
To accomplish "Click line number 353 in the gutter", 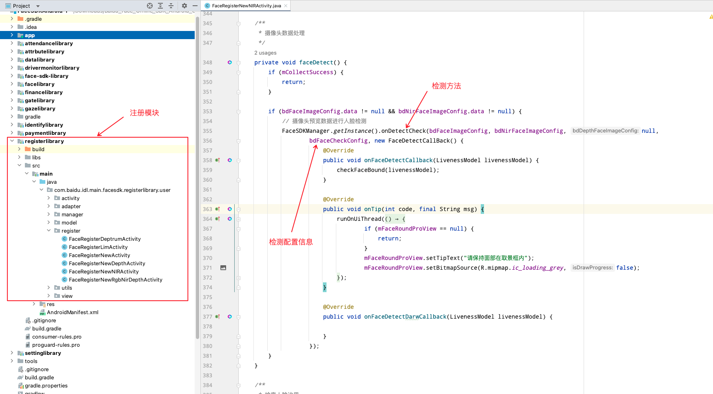I will click(x=207, y=111).
